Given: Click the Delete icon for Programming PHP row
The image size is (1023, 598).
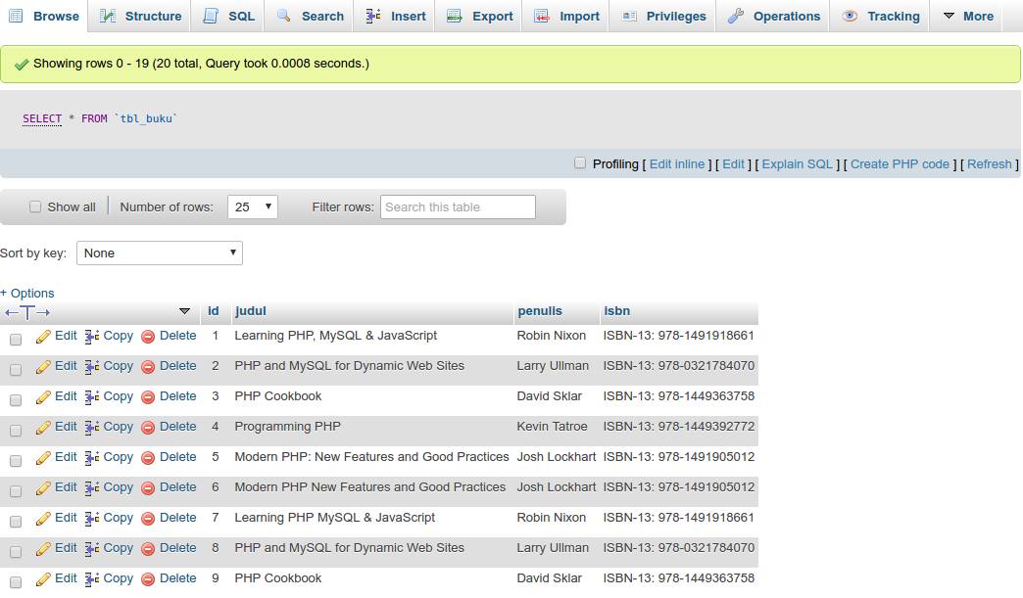Looking at the screenshot, I should (149, 427).
